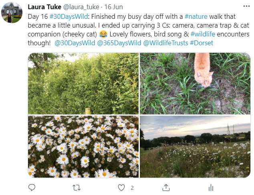Open the white daisies close-up photo
The image size is (254, 195).
(x=83, y=147)
